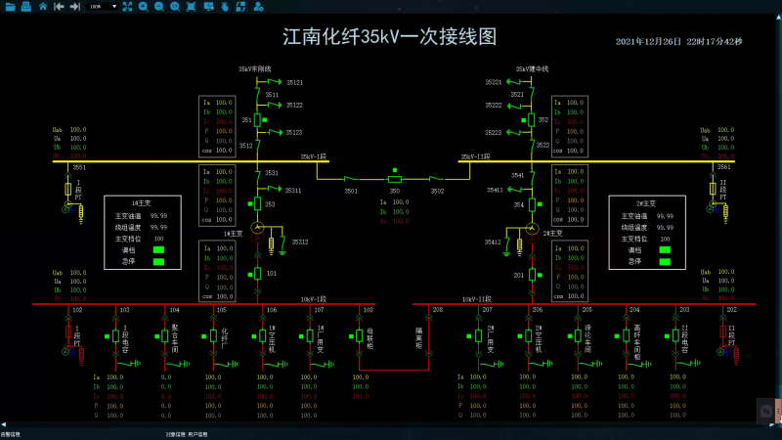Navigate back with the left arrow icon

[59, 6]
